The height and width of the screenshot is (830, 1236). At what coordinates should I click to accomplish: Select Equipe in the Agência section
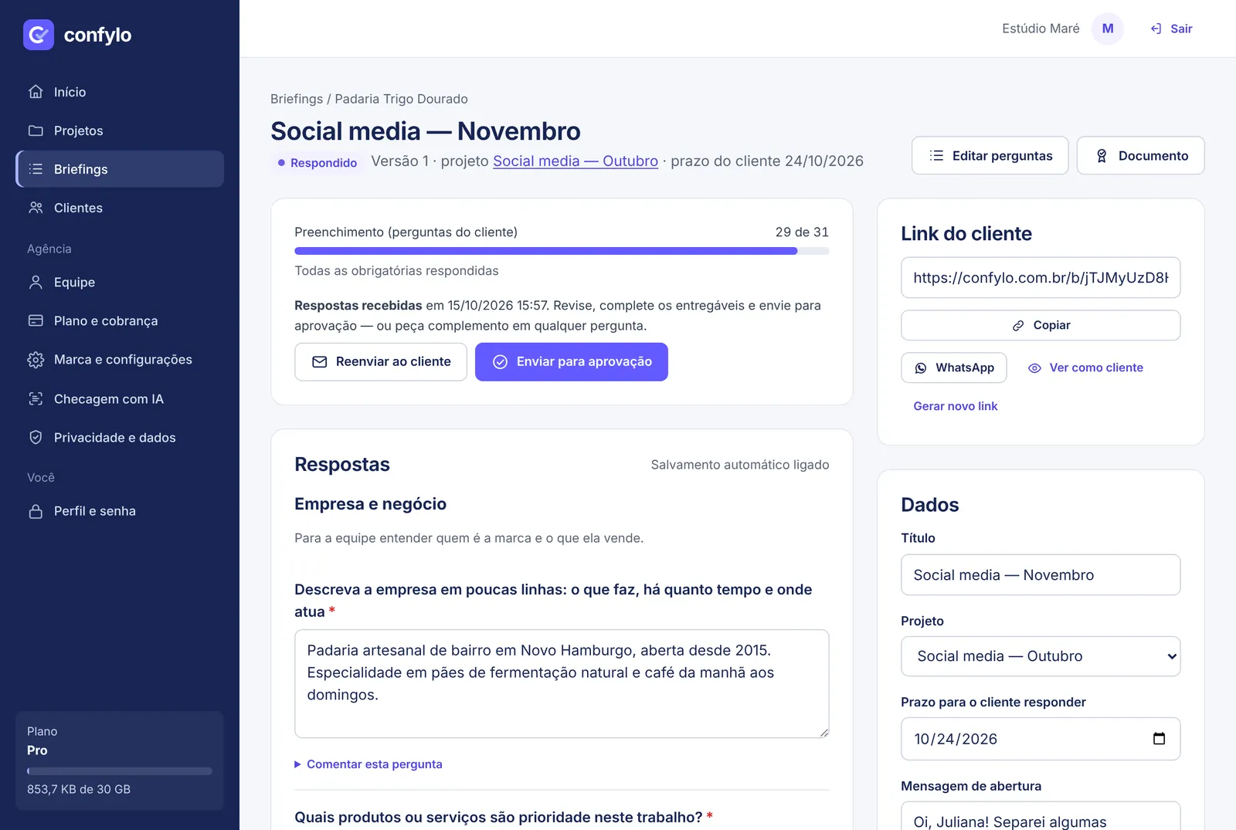[120, 283]
